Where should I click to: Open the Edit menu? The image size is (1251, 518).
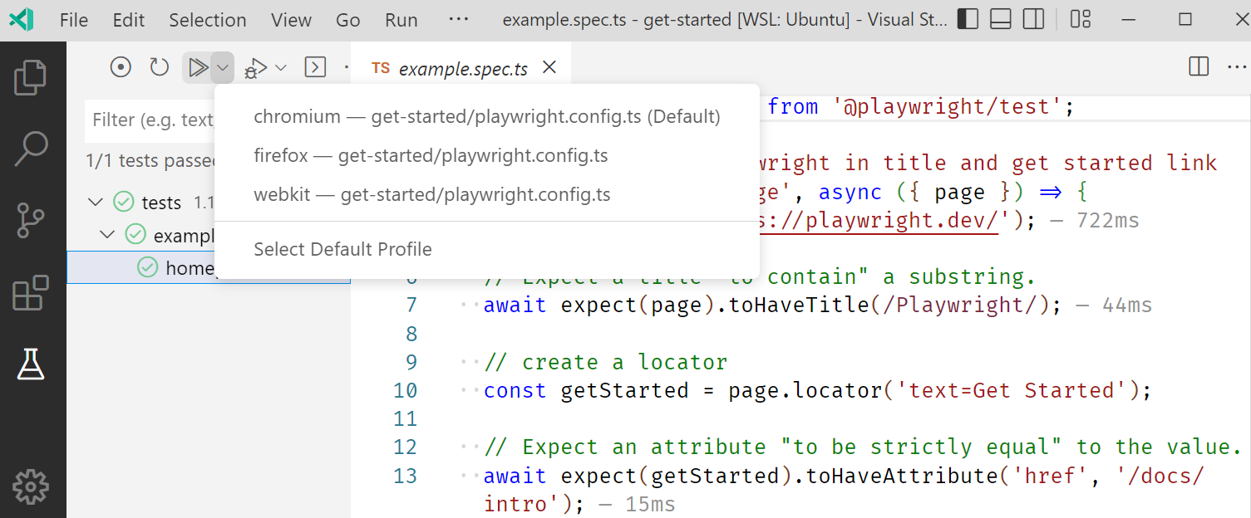[x=129, y=20]
